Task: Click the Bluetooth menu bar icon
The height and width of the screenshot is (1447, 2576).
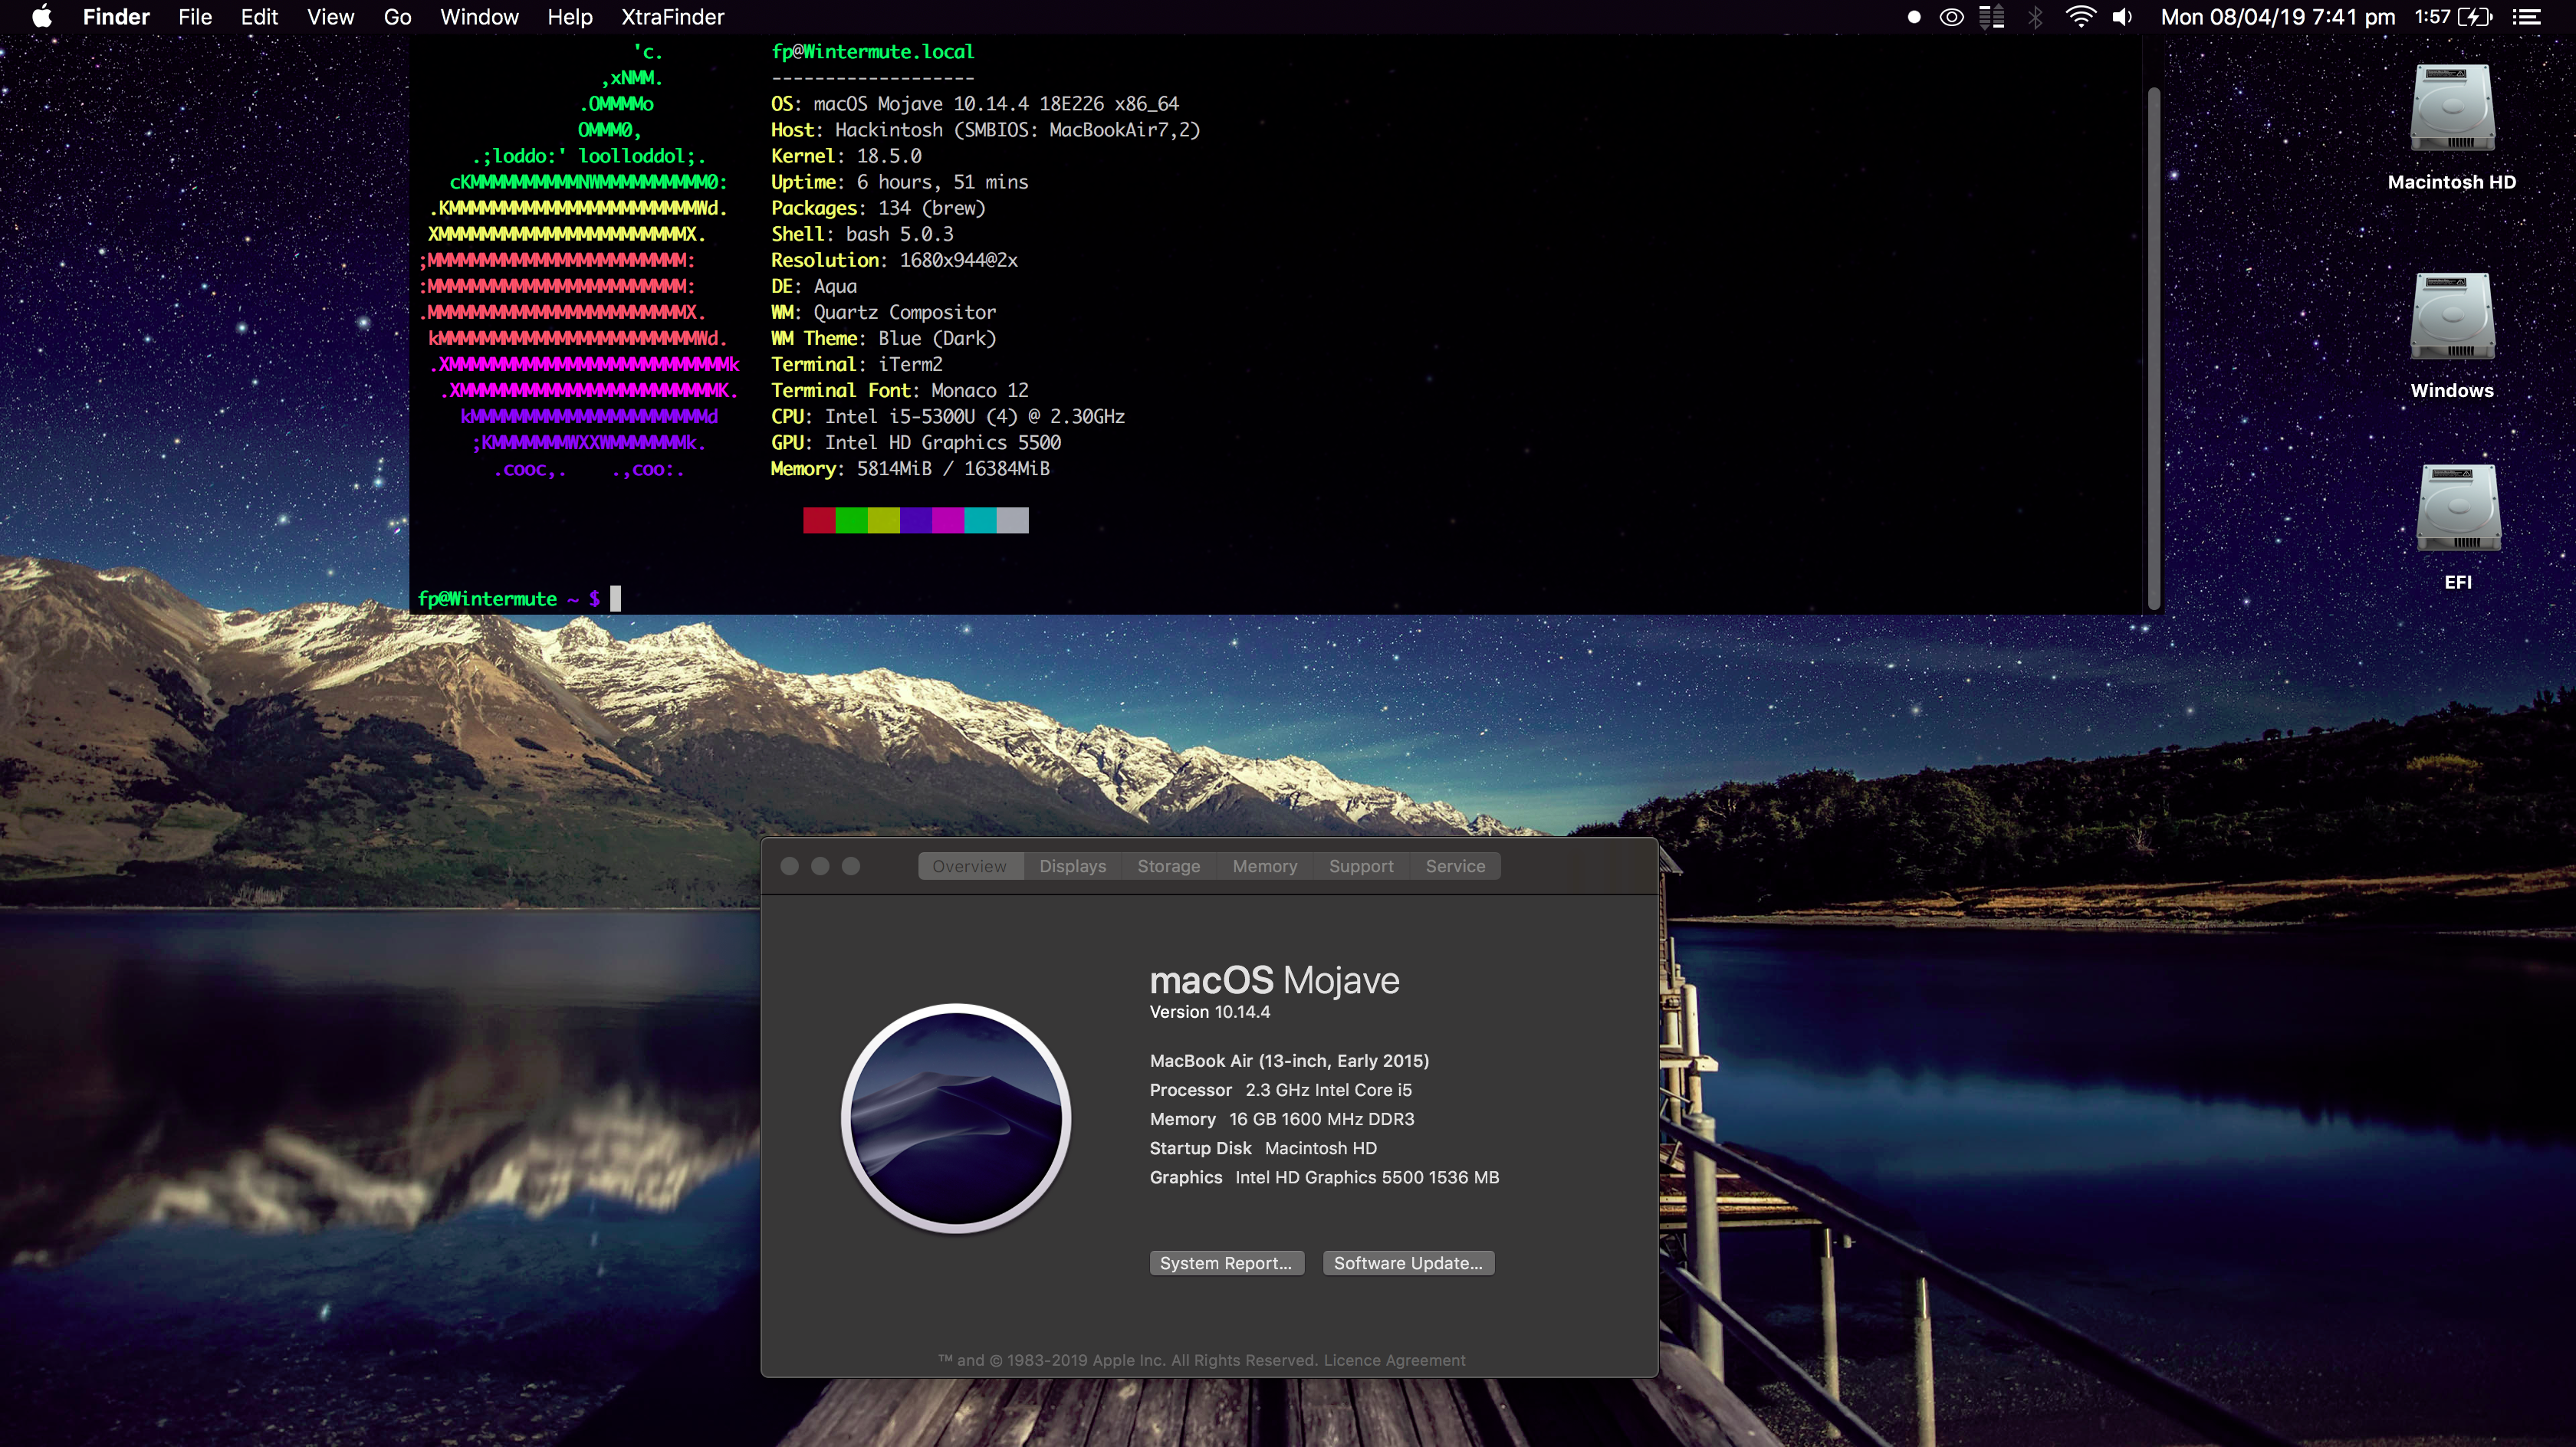Action: (x=2035, y=17)
